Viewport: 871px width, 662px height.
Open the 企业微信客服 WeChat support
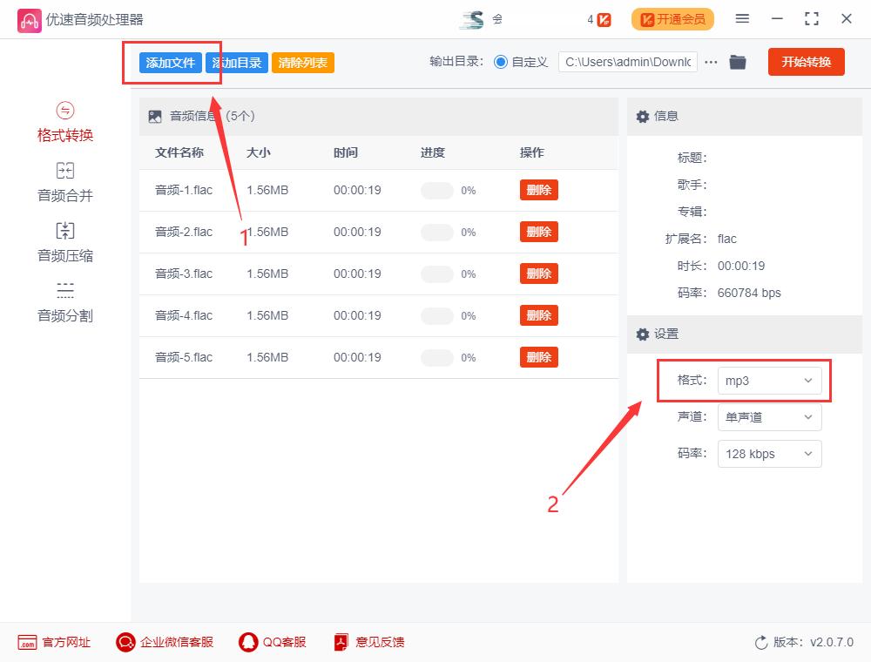[x=164, y=642]
